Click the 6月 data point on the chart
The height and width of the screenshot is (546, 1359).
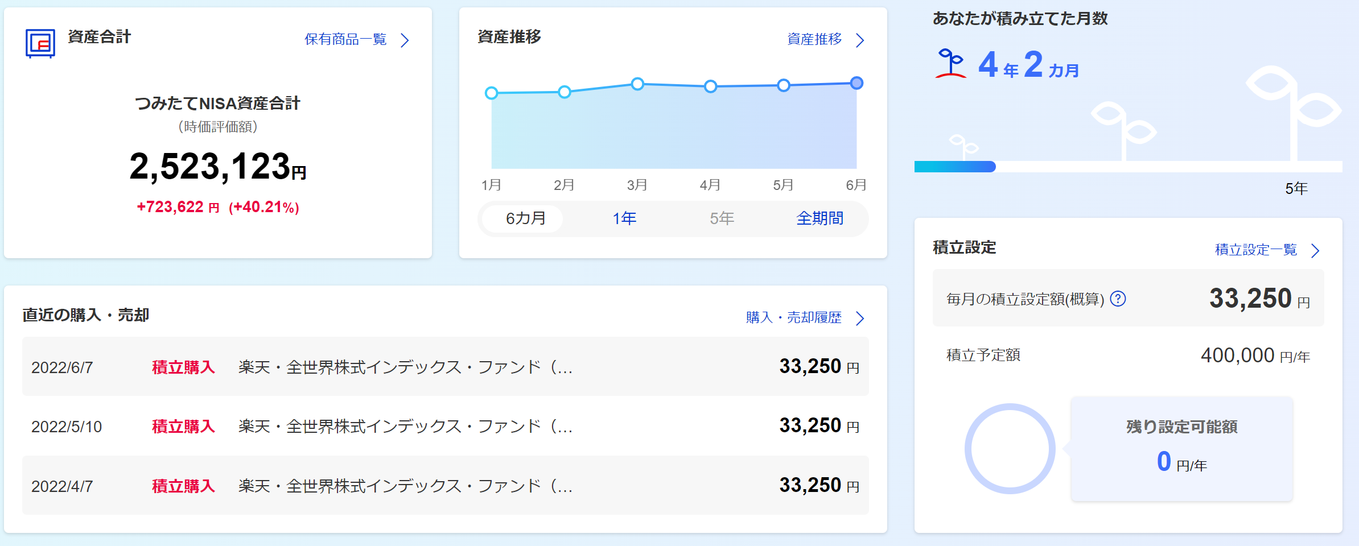click(856, 84)
